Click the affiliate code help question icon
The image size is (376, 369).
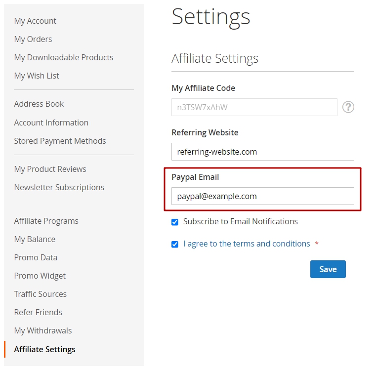click(348, 107)
